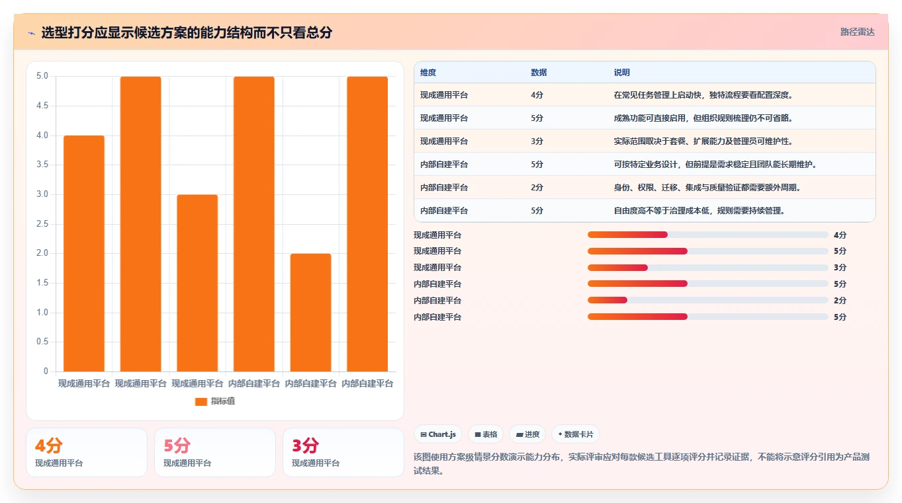This screenshot has height=503, width=902.
Task: Click the 1.5 y-axis label
Action: (42, 283)
